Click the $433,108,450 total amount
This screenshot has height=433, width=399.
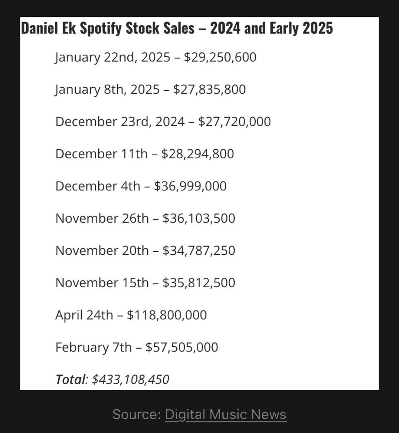[130, 379]
